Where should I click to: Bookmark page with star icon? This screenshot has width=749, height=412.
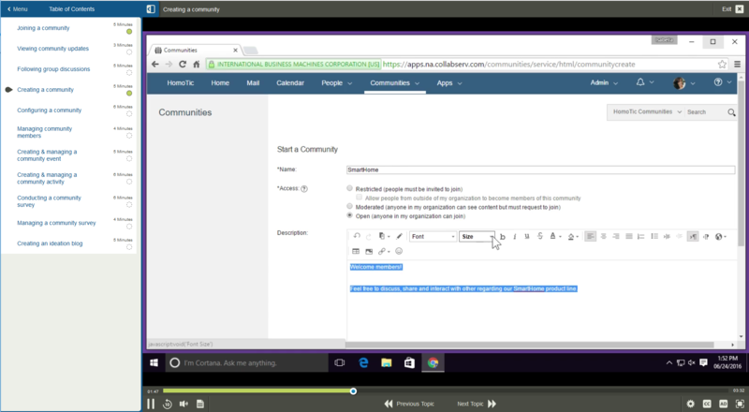[722, 64]
